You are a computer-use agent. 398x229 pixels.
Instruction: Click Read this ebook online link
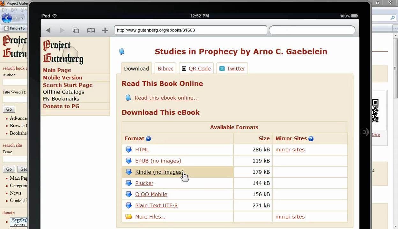166,98
